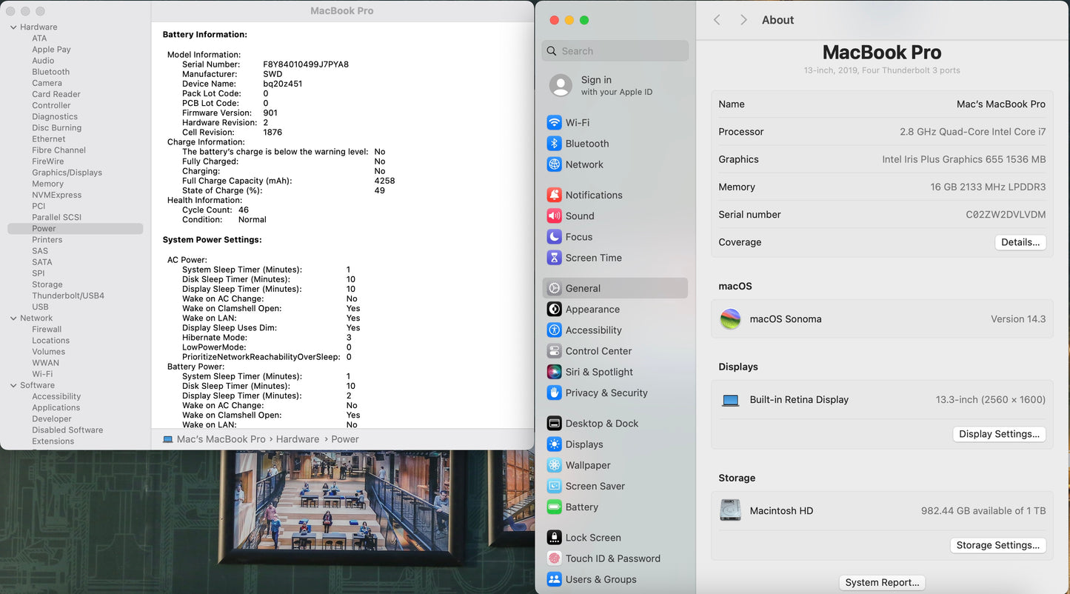1070x594 pixels.
Task: Select Storage in the Hardware list
Action: coord(47,284)
